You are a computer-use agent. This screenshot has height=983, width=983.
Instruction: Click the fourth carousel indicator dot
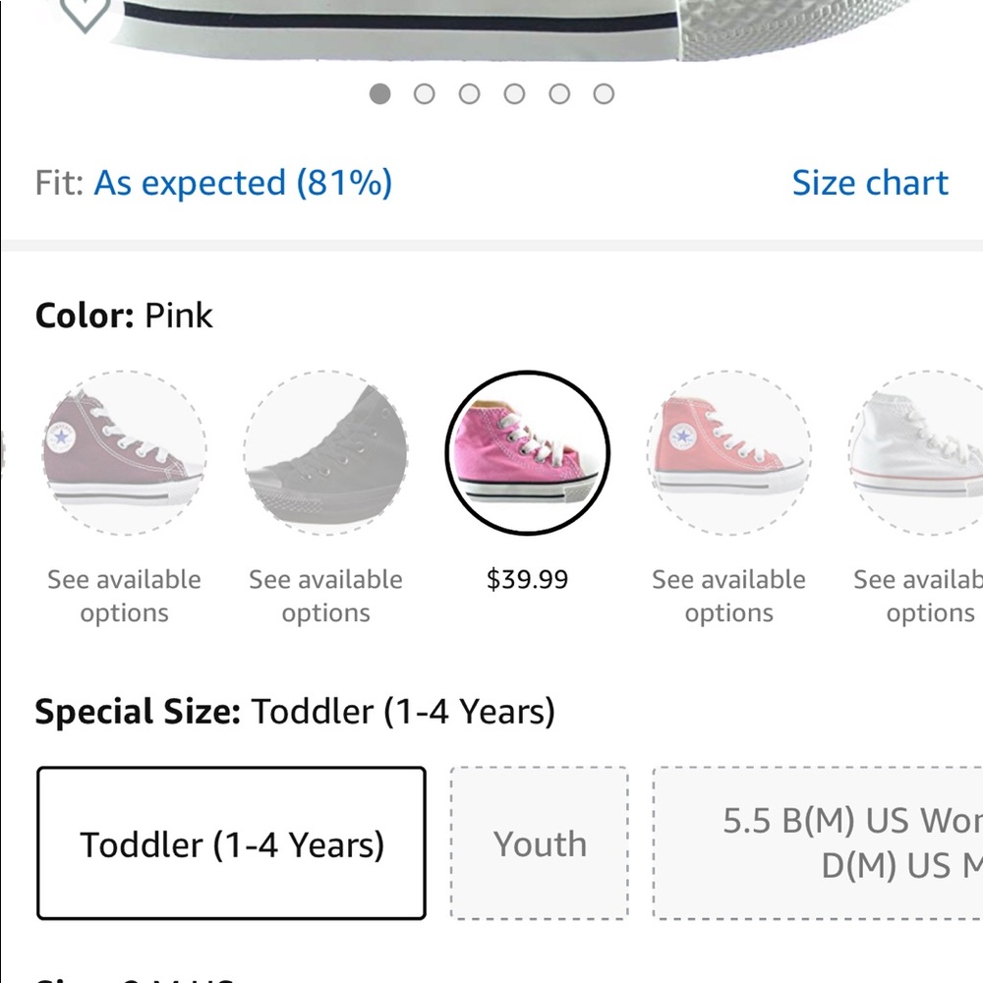pos(515,93)
